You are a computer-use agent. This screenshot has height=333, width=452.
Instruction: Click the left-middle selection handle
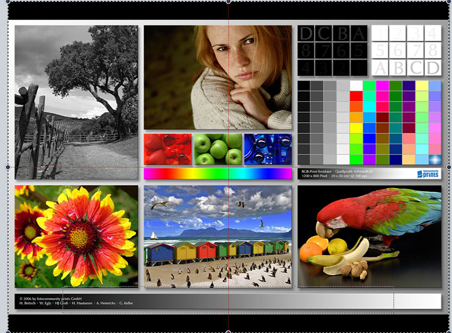[x=8, y=167]
